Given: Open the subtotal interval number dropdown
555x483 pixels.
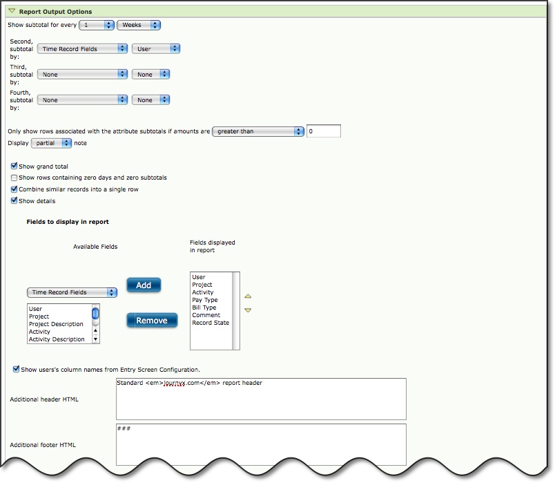Looking at the screenshot, I should (96, 25).
